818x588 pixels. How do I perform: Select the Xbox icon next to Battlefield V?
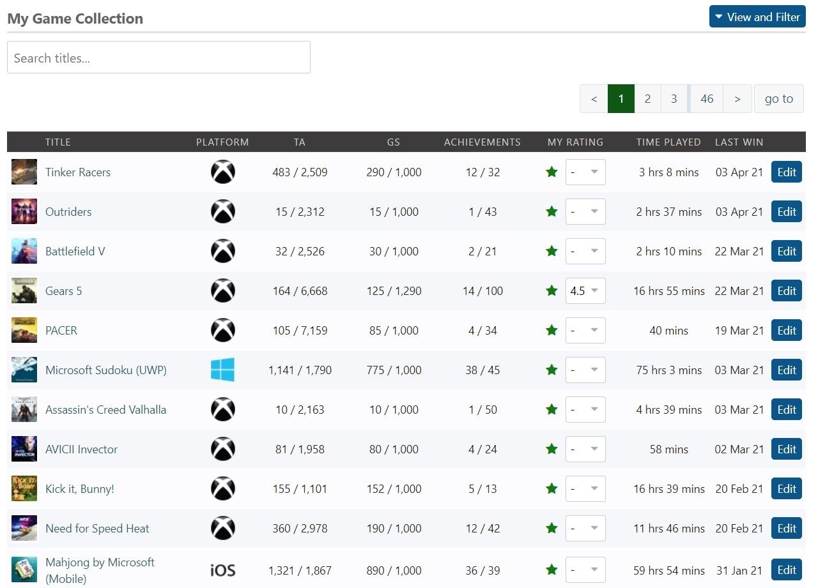point(222,251)
